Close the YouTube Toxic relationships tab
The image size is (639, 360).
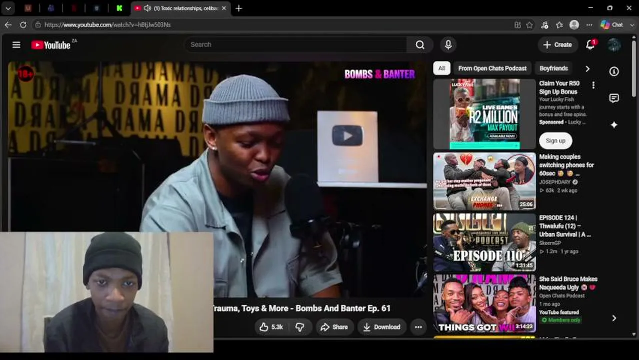click(x=224, y=8)
